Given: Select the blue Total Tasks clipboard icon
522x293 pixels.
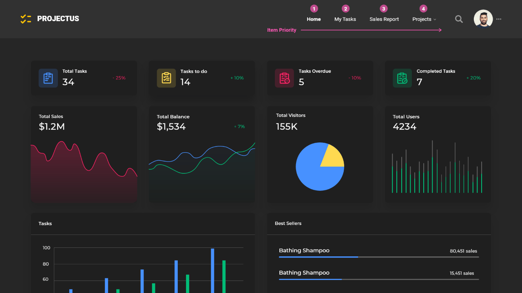Looking at the screenshot, I should coord(48,78).
